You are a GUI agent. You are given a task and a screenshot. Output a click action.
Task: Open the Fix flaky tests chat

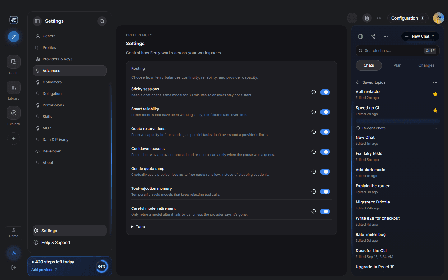[397, 156]
